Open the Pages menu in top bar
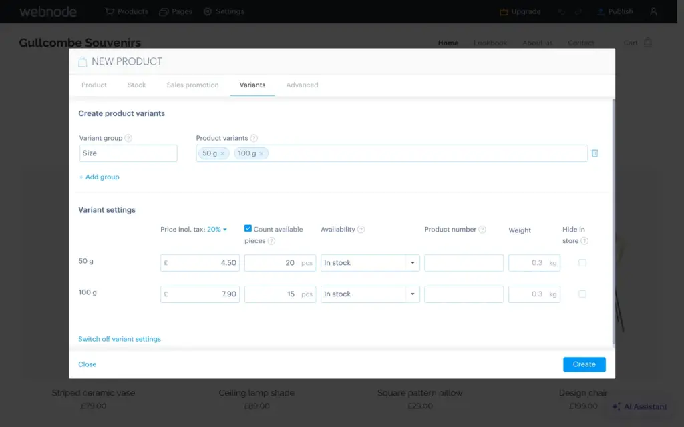Image resolution: width=684 pixels, height=427 pixels. click(176, 12)
